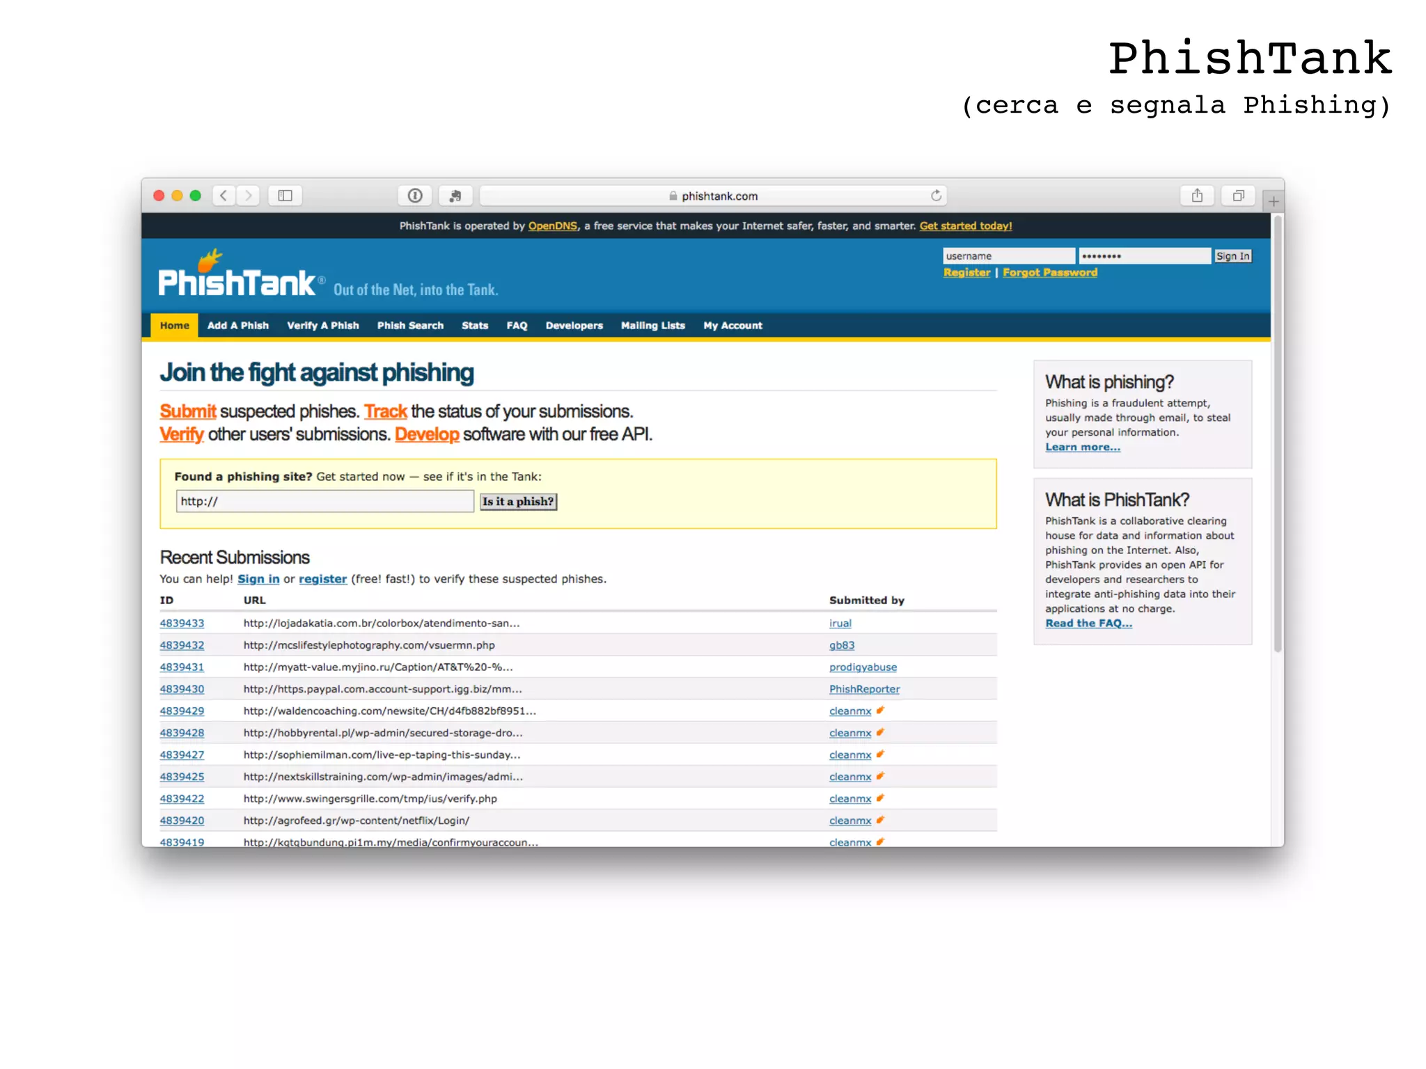
Task: Click orange icon beside cleanmx on row 4839428
Action: pyautogui.click(x=880, y=732)
